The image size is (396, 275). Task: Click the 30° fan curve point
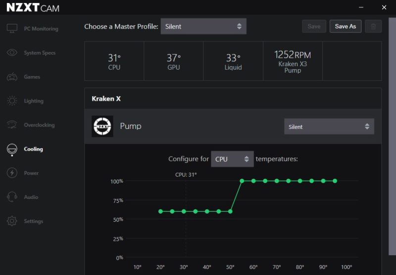pos(184,211)
